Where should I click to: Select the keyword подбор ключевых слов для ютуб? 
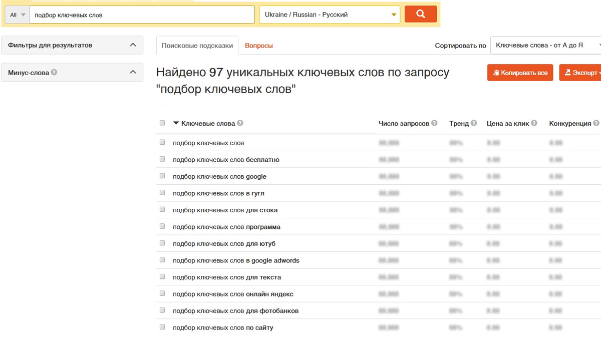162,243
